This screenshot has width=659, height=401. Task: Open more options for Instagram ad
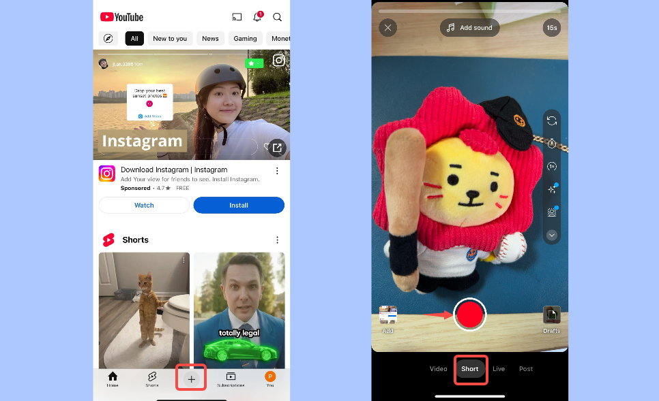277,171
